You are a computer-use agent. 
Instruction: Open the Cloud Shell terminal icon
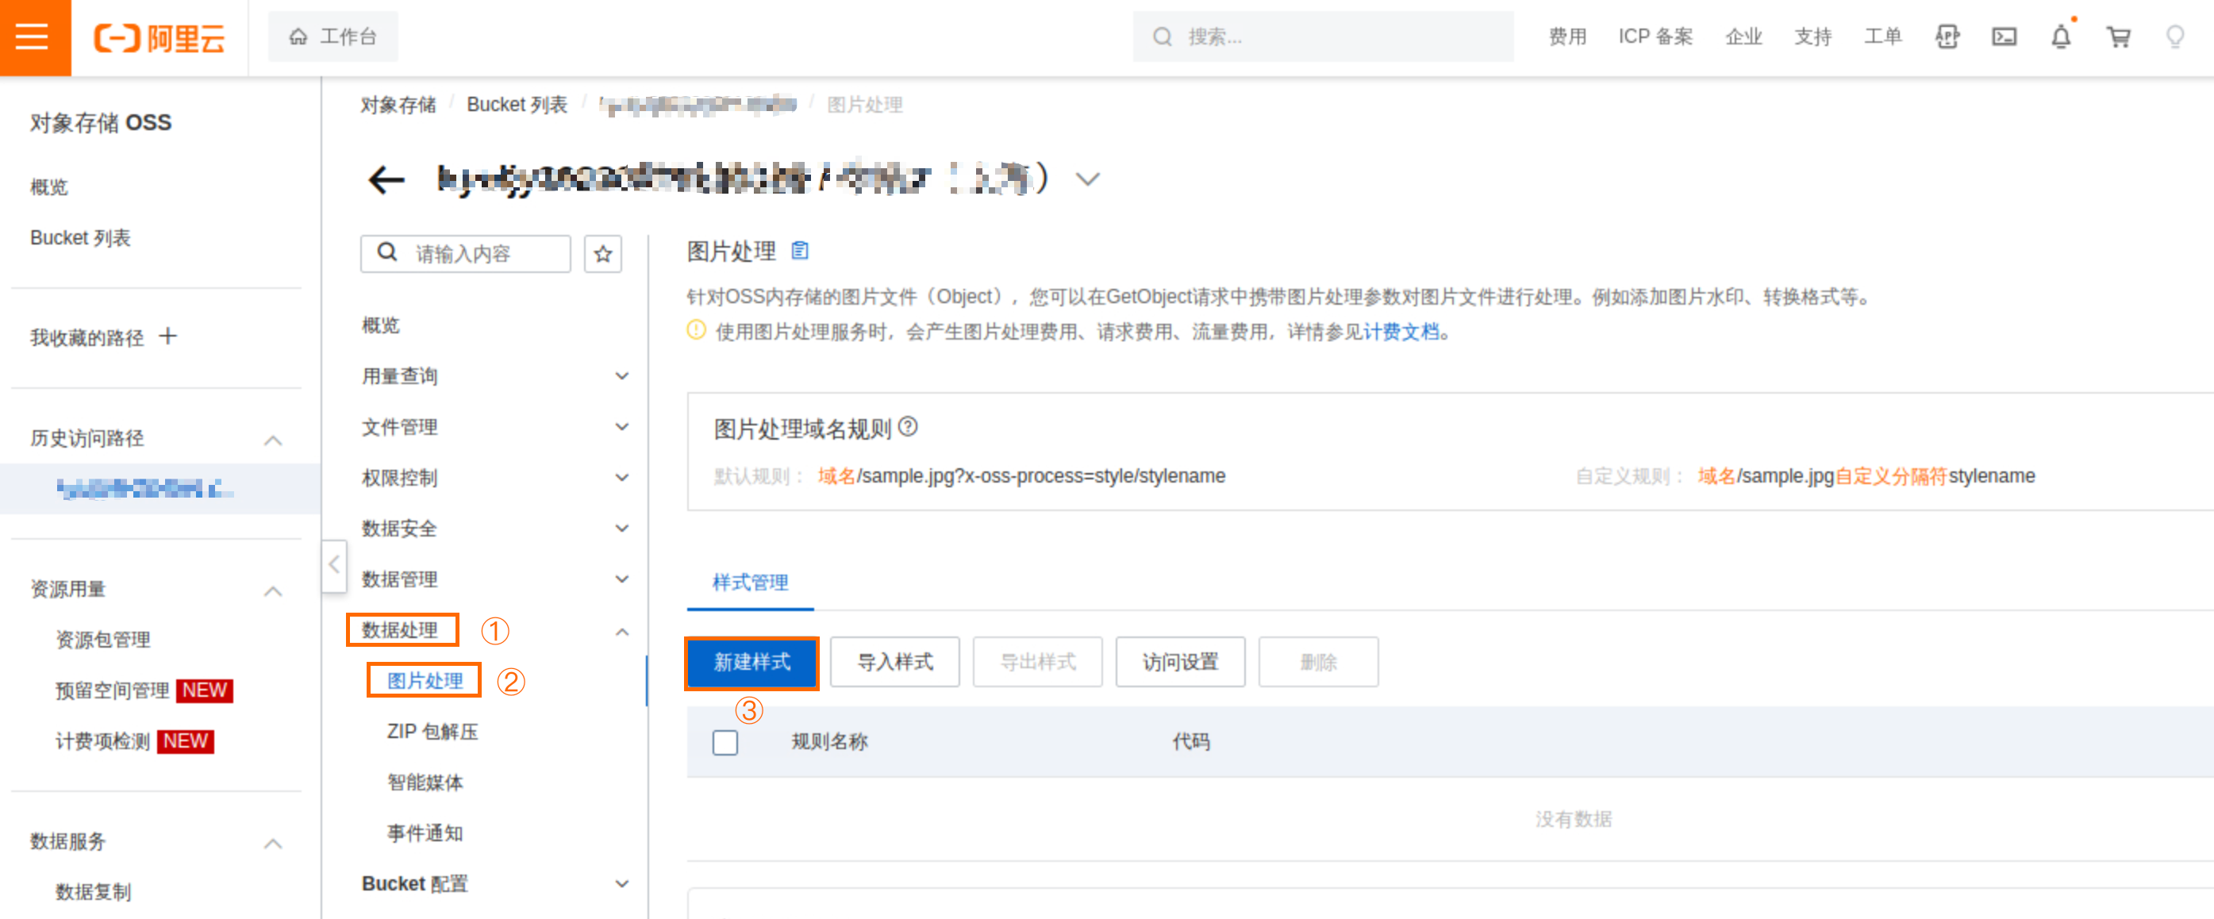(2004, 37)
